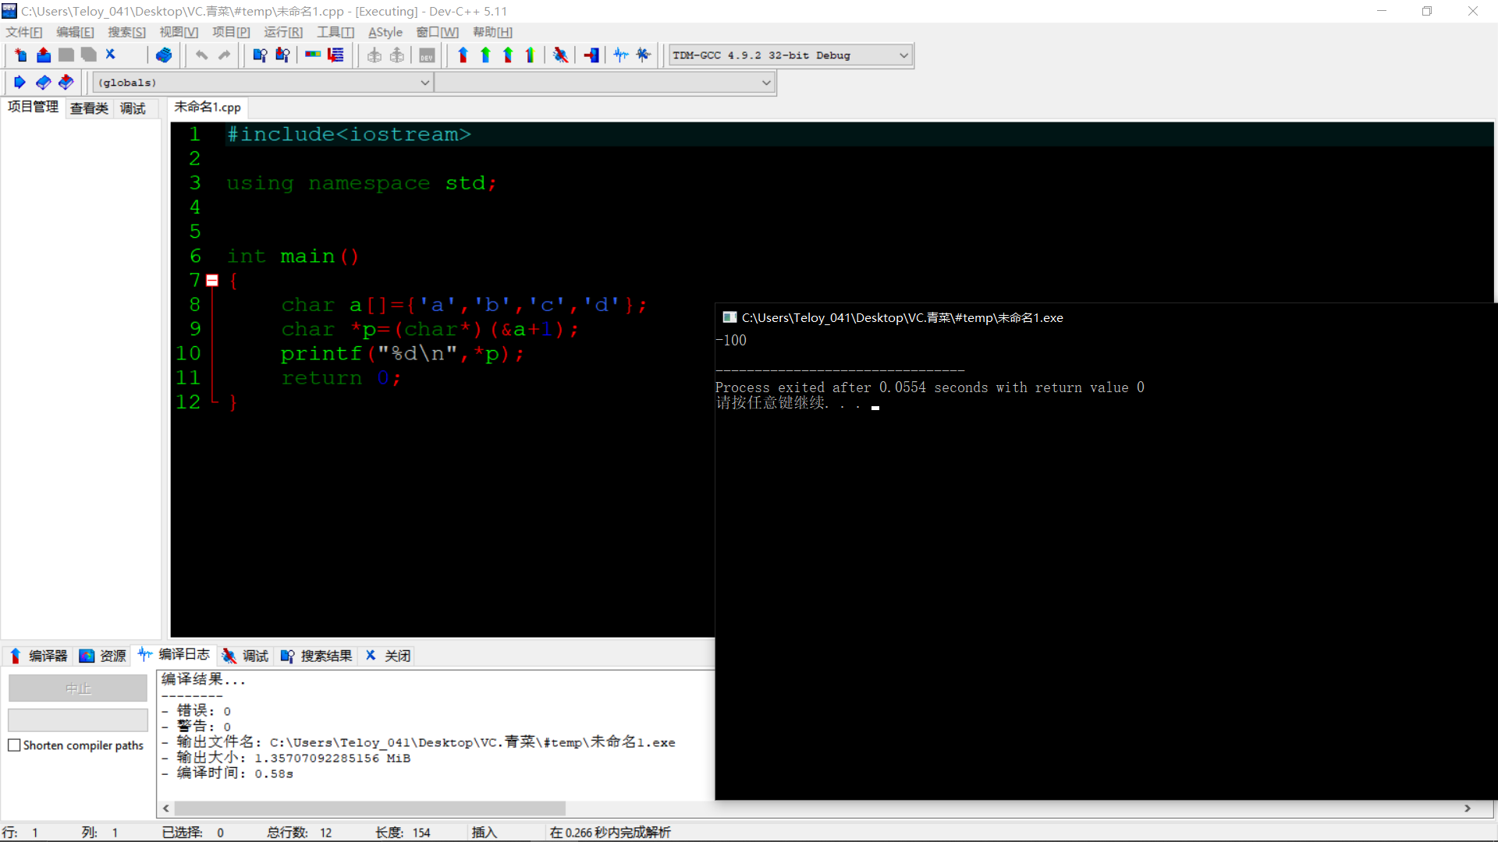Click the blue arrow icon on second toolbar

20,82
